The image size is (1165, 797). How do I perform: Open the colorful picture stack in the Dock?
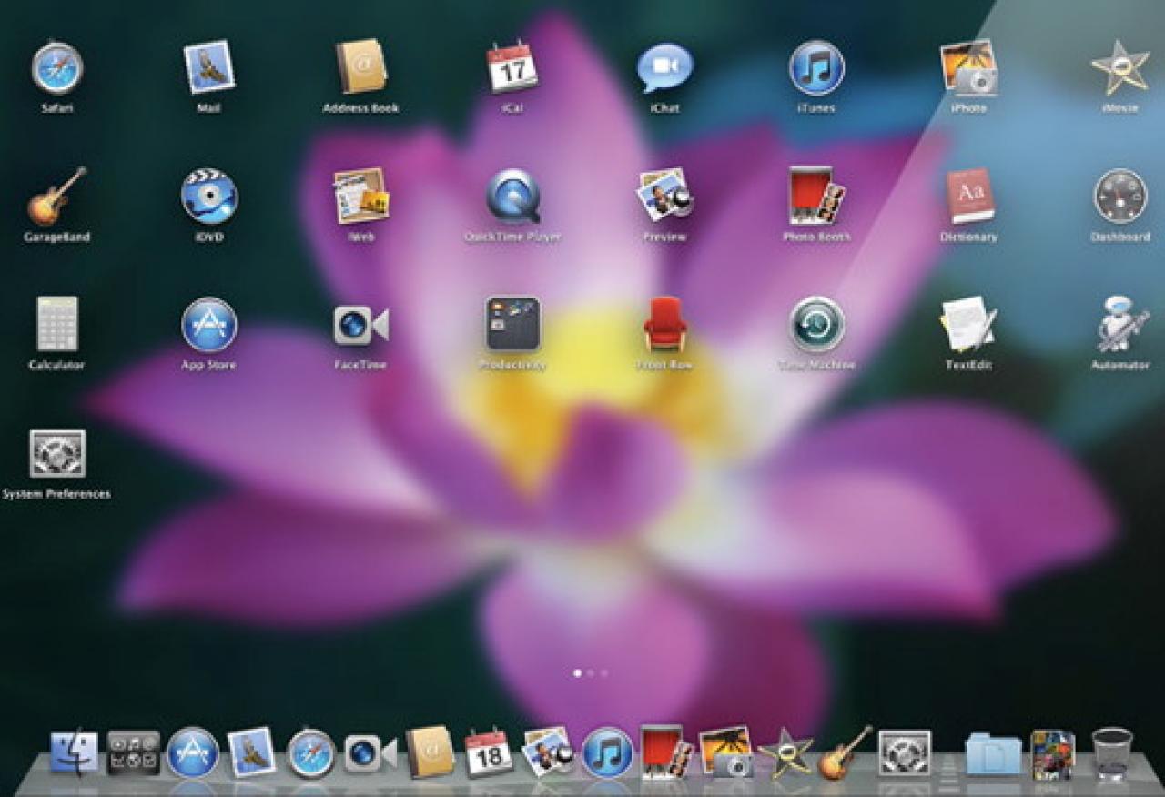1053,753
